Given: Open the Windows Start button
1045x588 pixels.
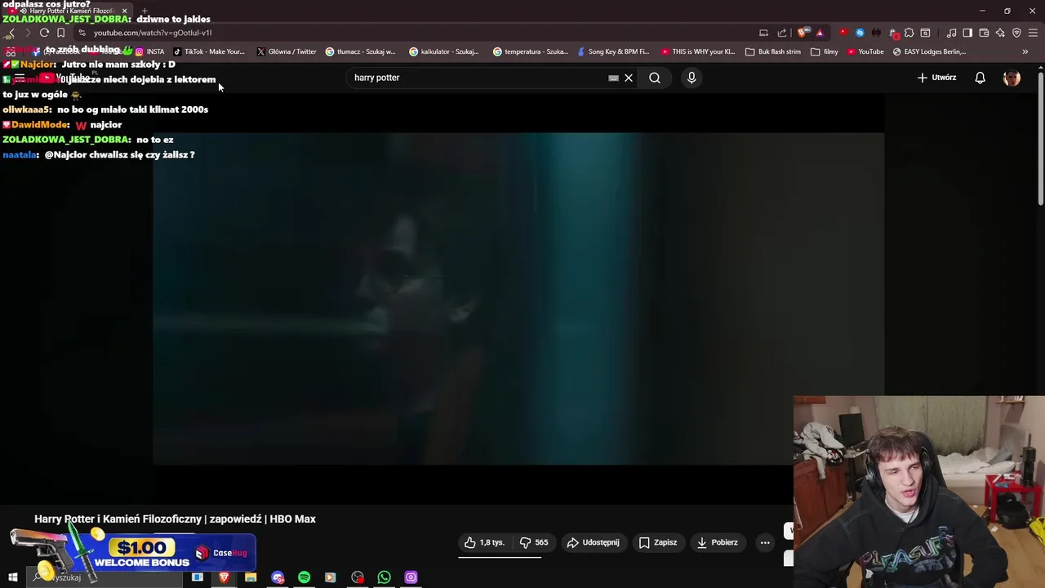Looking at the screenshot, I should 13,577.
